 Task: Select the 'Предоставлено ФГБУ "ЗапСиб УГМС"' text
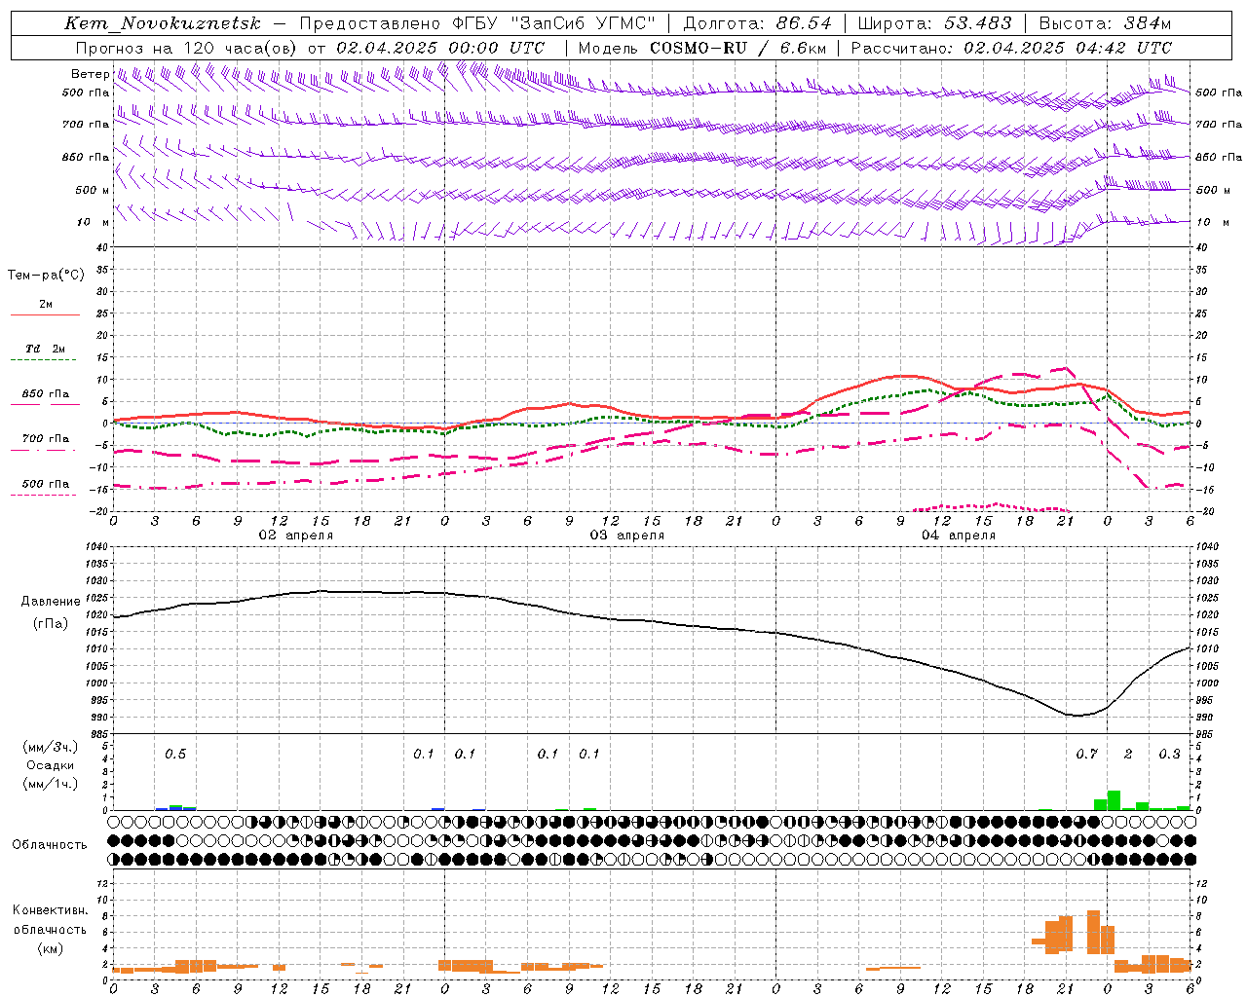point(477,23)
